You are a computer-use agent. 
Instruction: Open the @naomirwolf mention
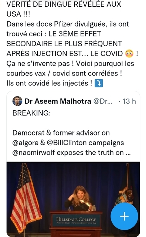pos(34,153)
